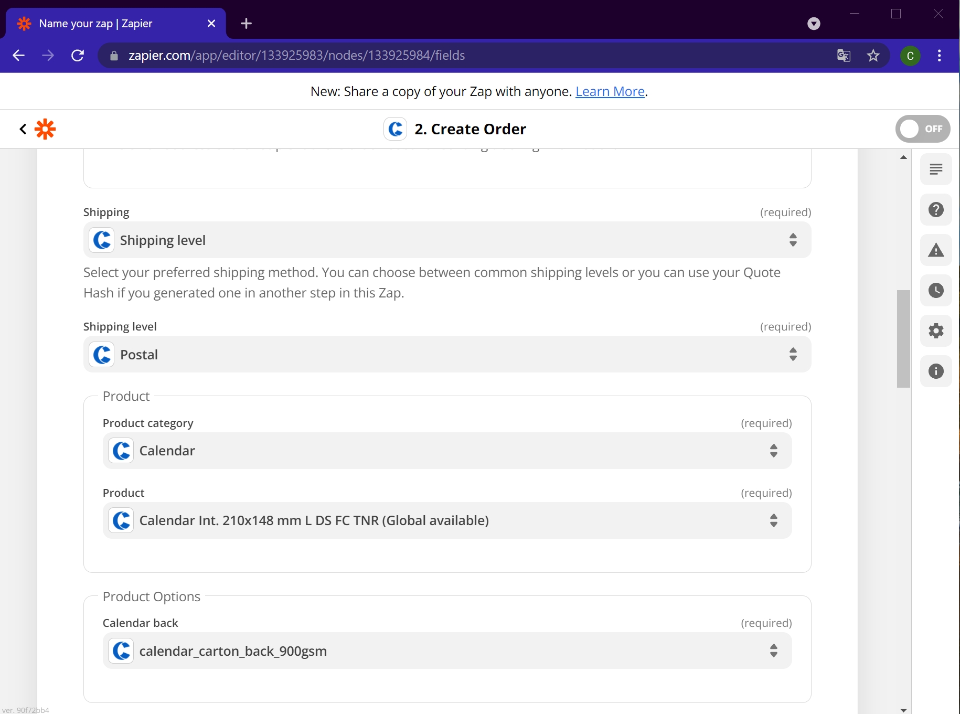Screen dimensions: 960x714
Task: Click the step title '2. Create Order'
Action: point(470,129)
